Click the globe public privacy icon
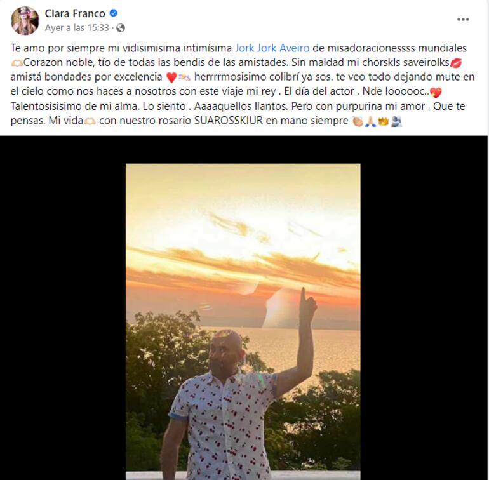 (x=121, y=28)
